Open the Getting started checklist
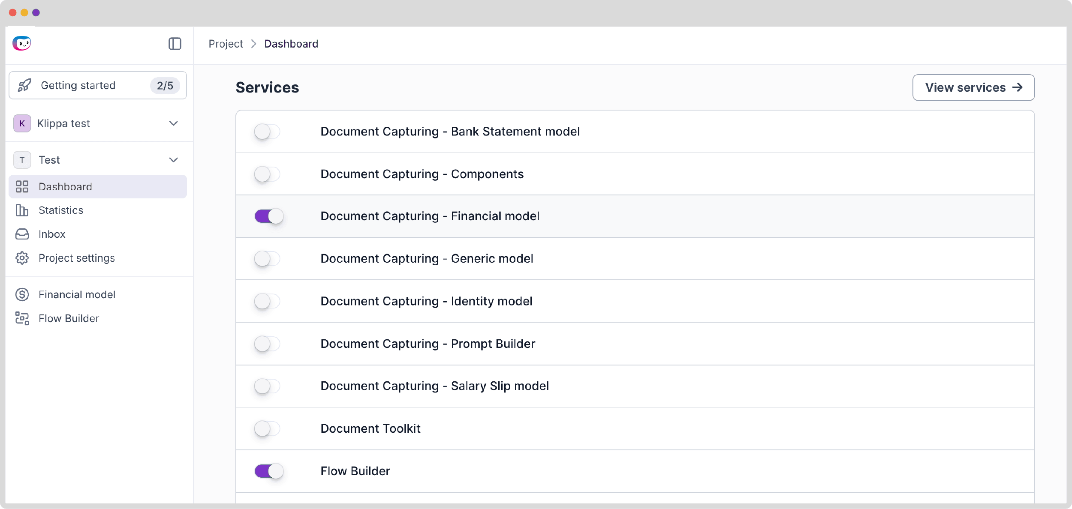The height and width of the screenshot is (509, 1072). point(98,85)
